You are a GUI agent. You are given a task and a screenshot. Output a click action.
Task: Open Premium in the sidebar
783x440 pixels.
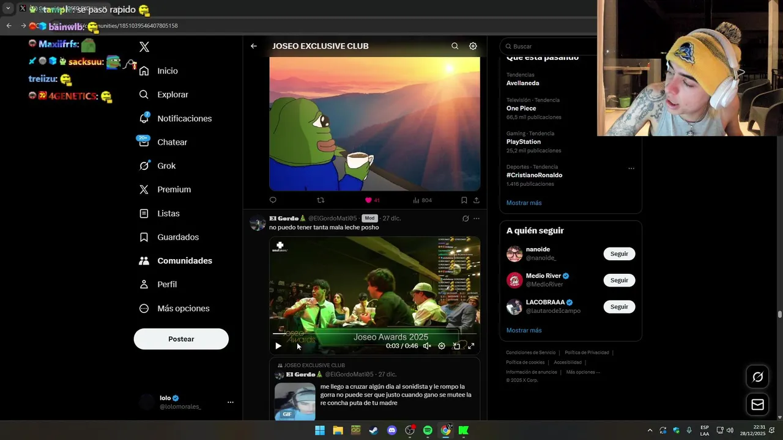[165, 189]
